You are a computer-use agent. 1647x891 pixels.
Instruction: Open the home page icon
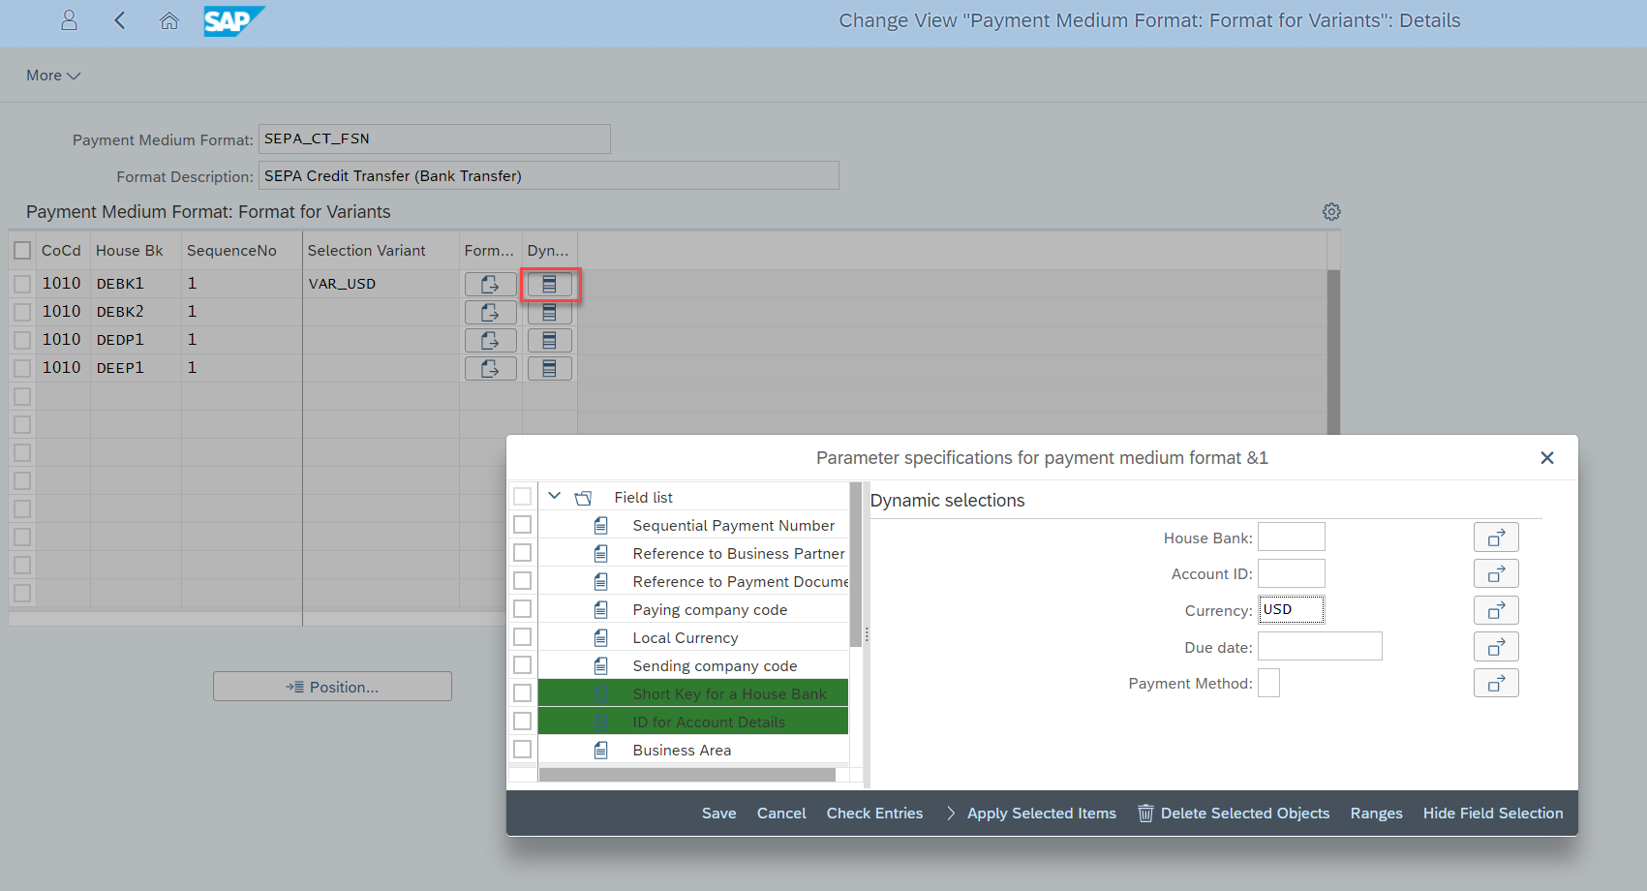(x=169, y=20)
